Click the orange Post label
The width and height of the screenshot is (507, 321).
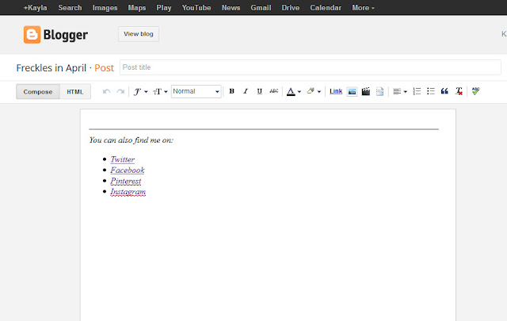[x=104, y=68]
